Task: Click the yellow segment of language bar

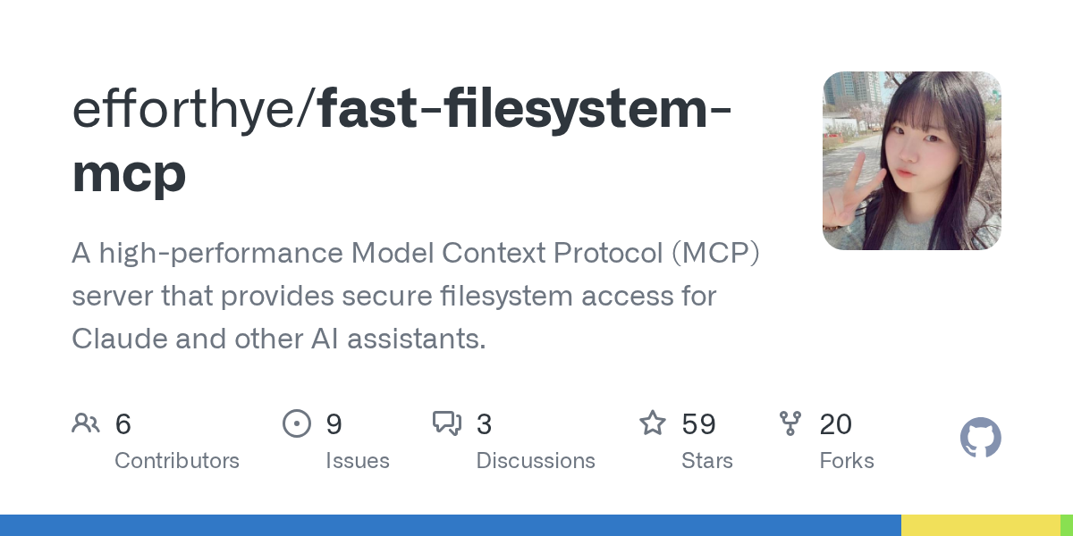Action: 981,525
